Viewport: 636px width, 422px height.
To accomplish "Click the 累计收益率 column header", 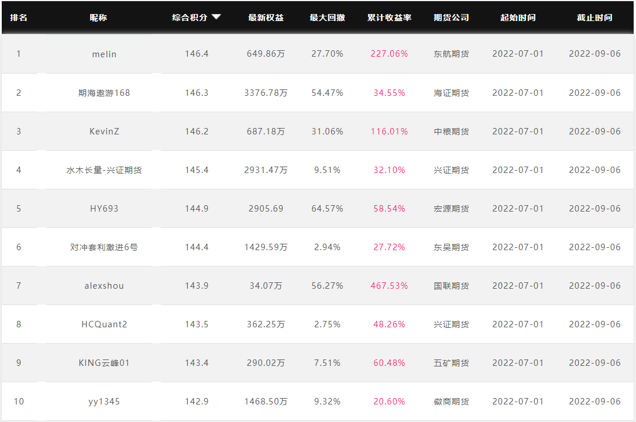I will (x=389, y=18).
